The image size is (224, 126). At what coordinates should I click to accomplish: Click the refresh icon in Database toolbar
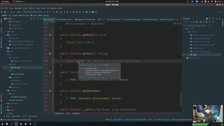click(x=190, y=22)
